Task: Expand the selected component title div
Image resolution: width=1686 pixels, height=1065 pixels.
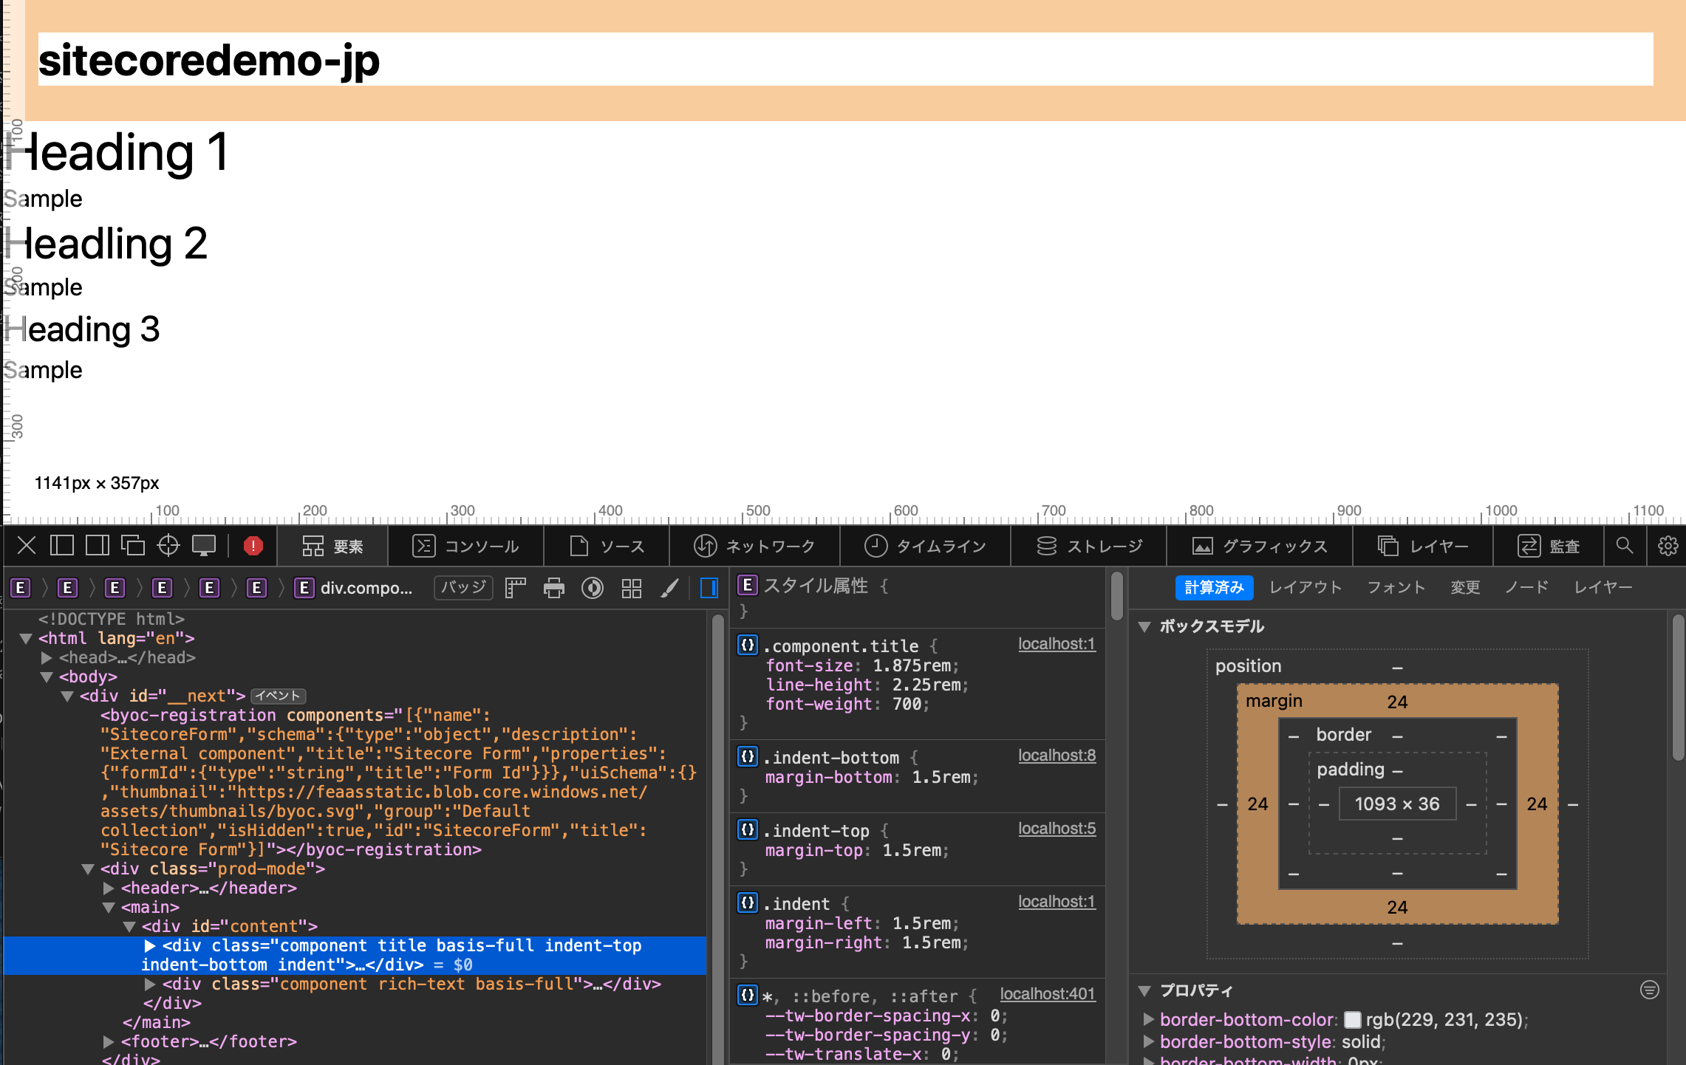Action: click(150, 945)
